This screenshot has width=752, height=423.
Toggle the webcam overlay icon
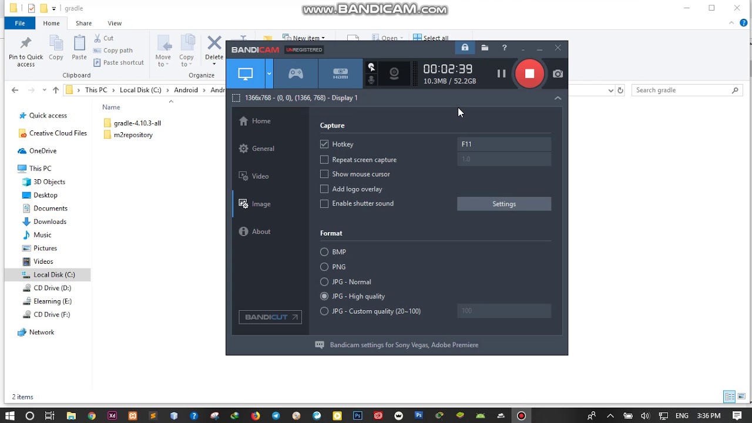pos(394,73)
